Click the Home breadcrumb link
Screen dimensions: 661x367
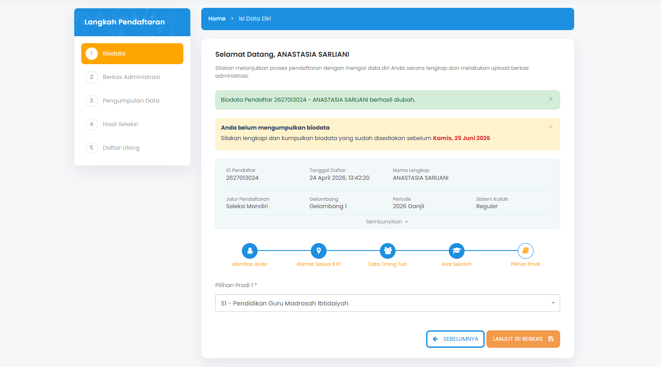point(217,19)
